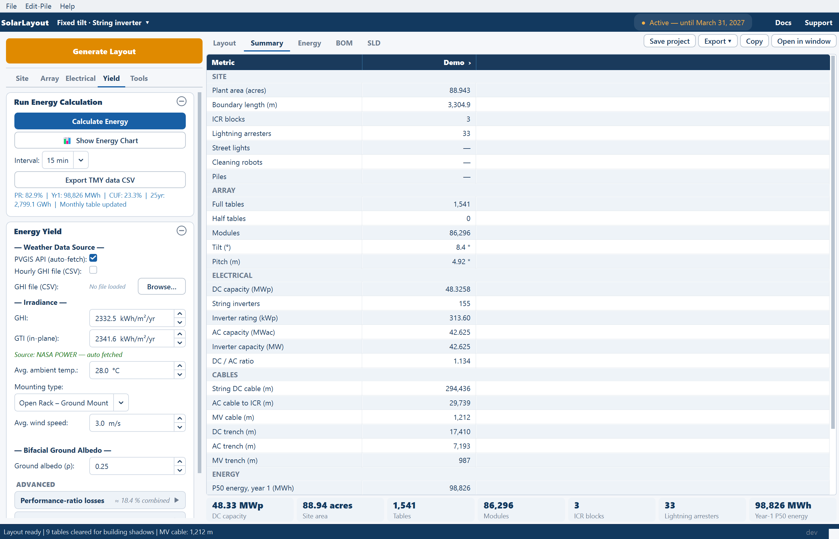Increase GTI in-plane value with up arrow
The height and width of the screenshot is (539, 839).
(x=179, y=334)
